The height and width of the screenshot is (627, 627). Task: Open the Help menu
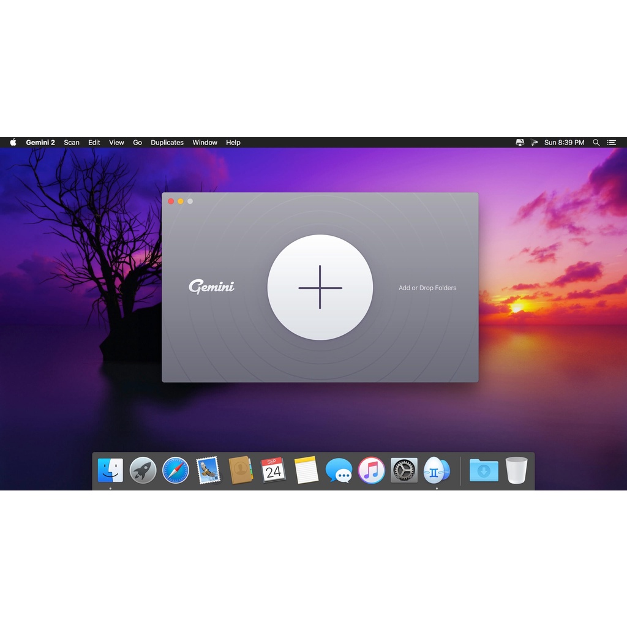point(233,143)
